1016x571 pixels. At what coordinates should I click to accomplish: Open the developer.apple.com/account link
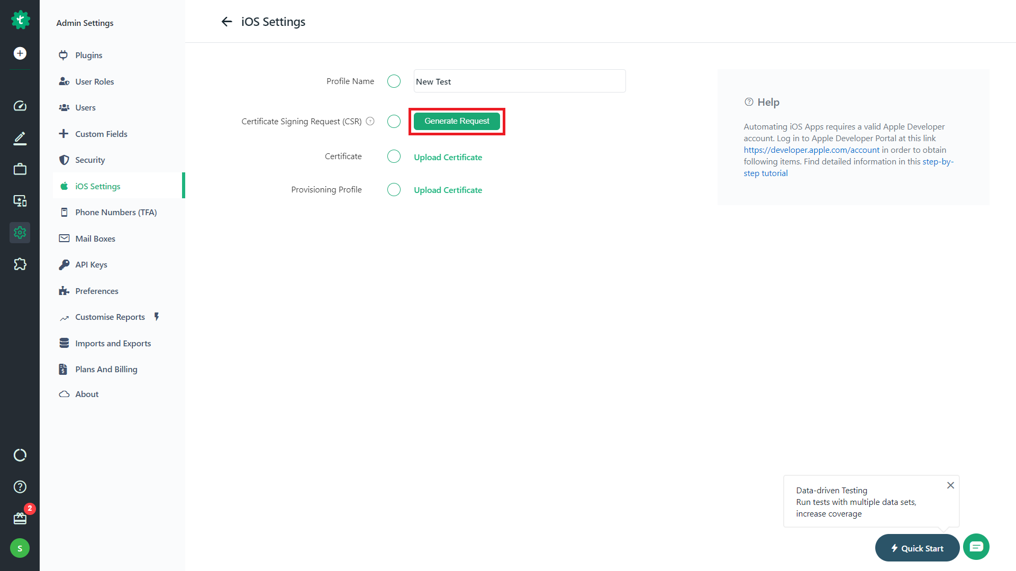point(811,150)
